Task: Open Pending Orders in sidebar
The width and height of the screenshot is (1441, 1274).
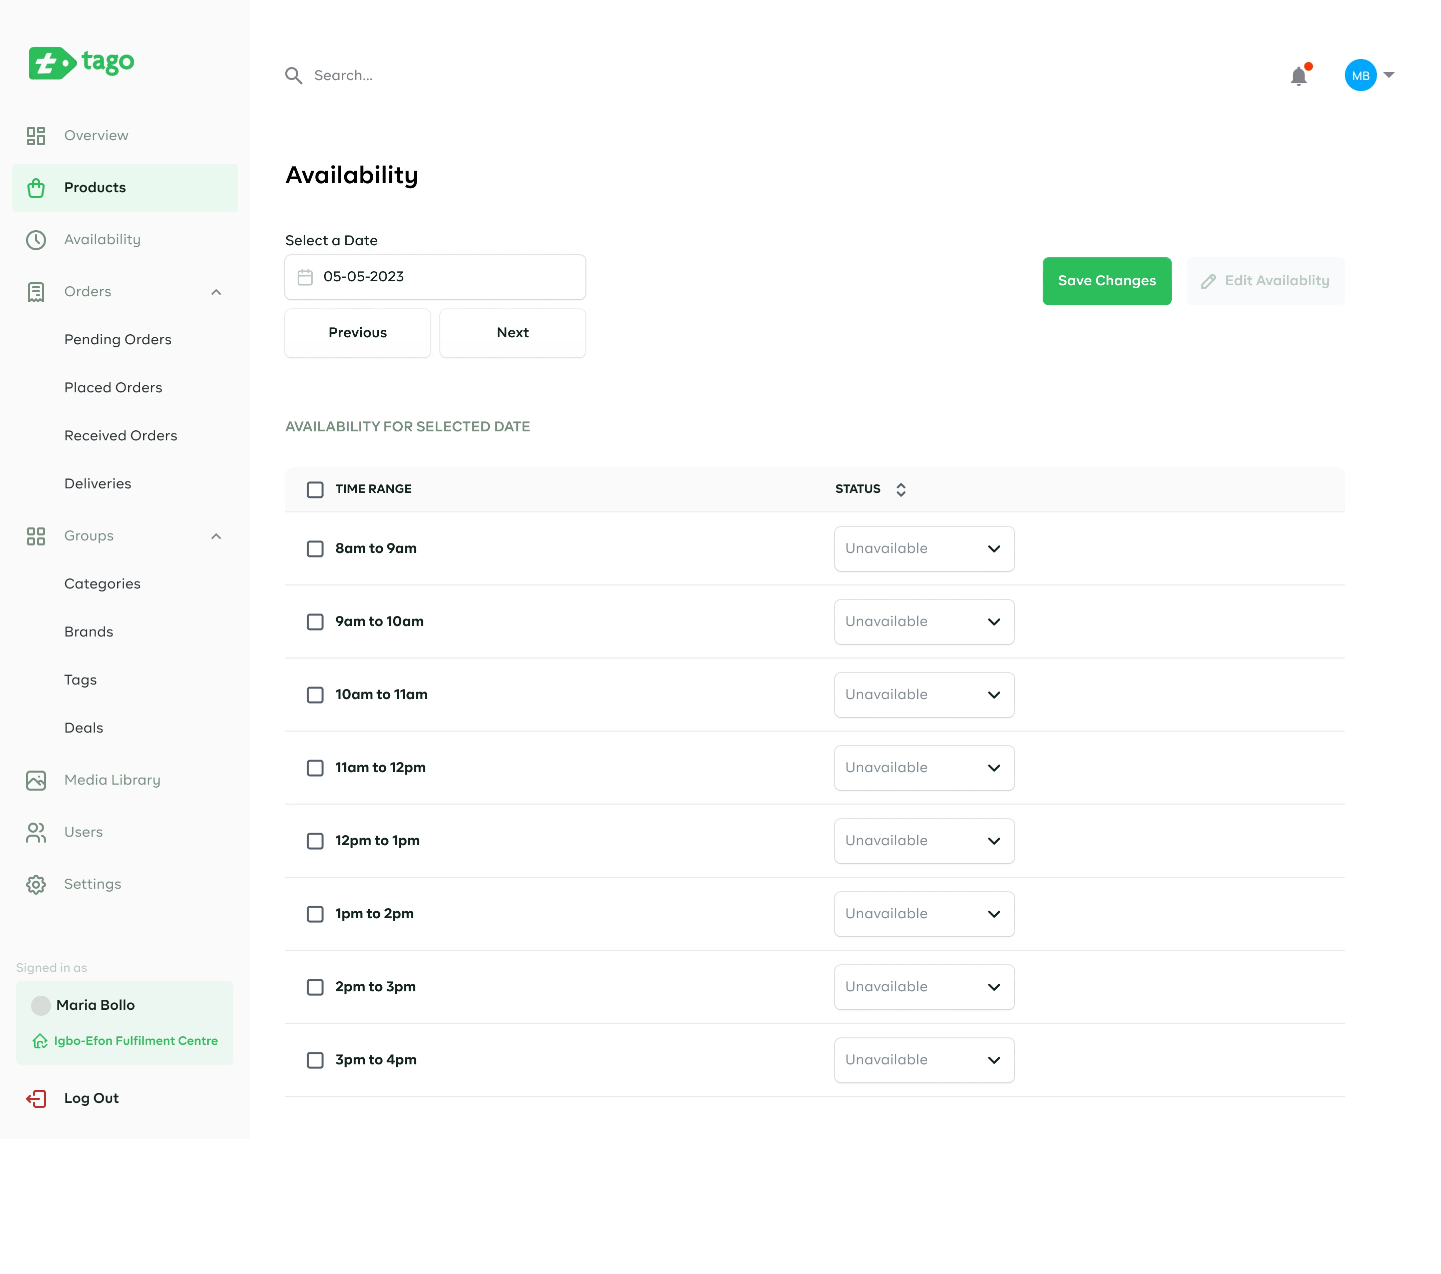Action: [118, 340]
